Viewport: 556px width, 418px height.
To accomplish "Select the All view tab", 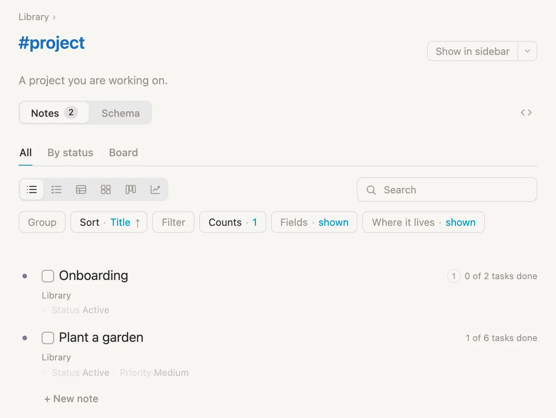I will point(25,153).
